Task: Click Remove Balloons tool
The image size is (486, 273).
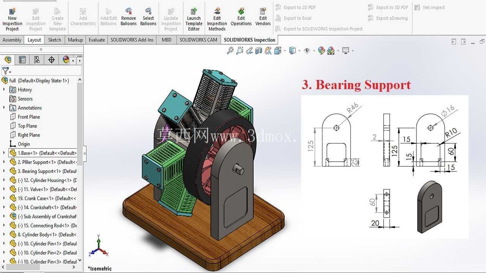Action: point(129,17)
